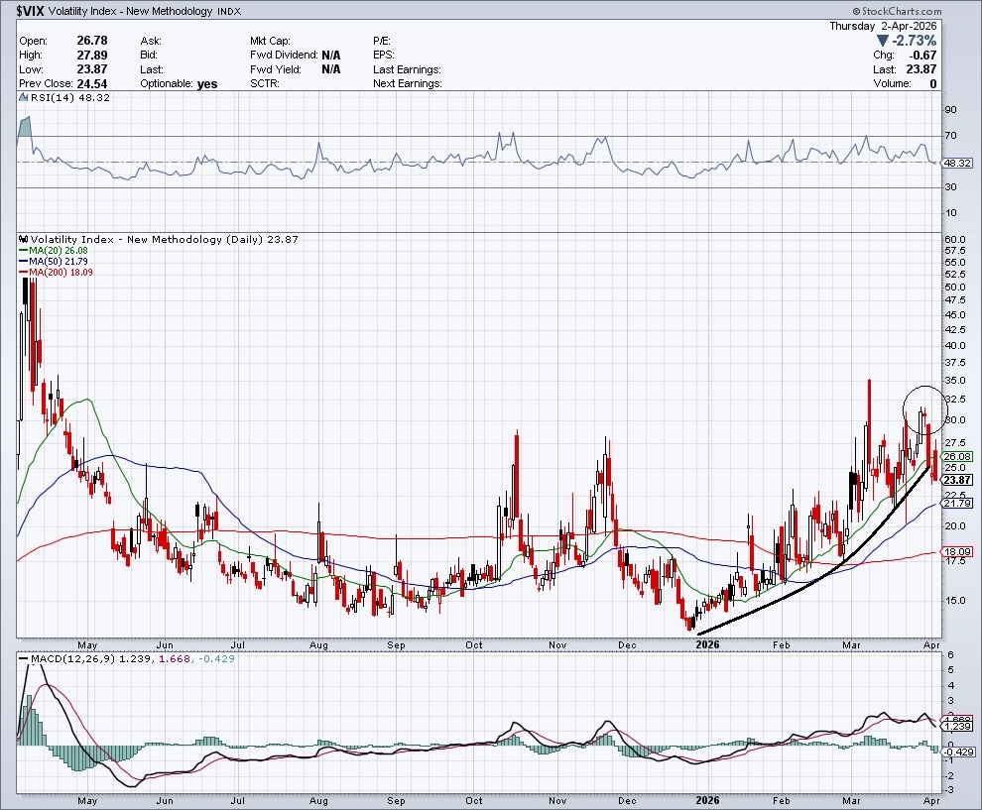
Task: Click the green MA(20) legend line marker
Action: point(23,251)
